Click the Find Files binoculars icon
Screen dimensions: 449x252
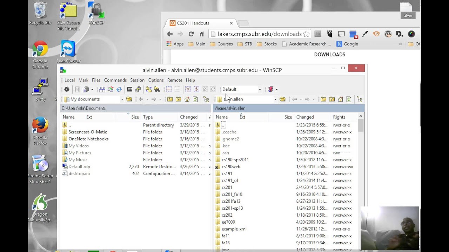click(157, 89)
